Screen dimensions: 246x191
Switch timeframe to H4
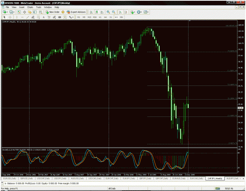pos(105,17)
